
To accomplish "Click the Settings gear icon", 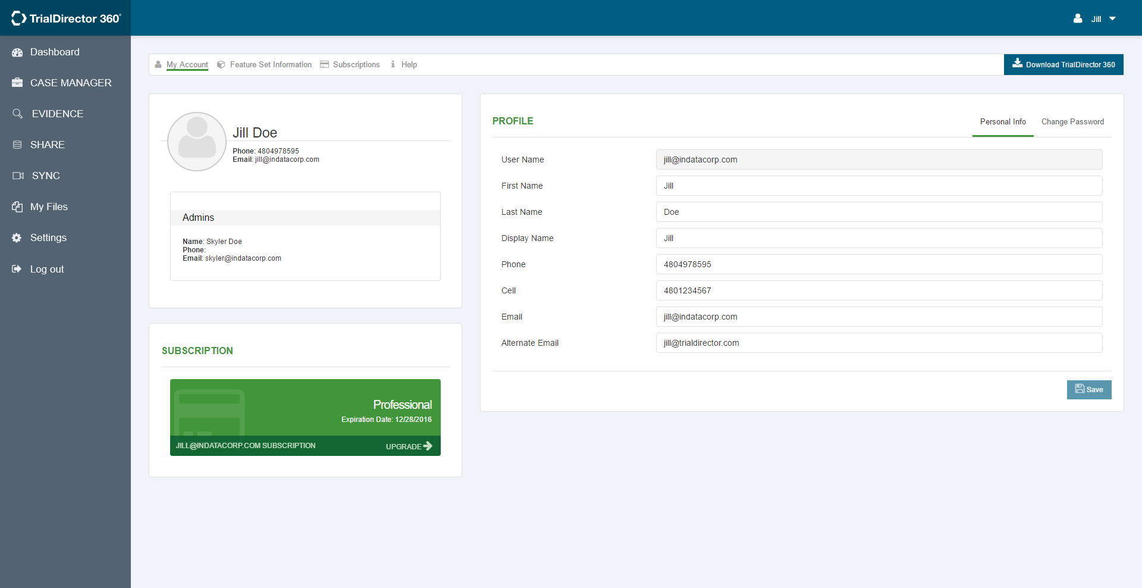I will pos(17,237).
